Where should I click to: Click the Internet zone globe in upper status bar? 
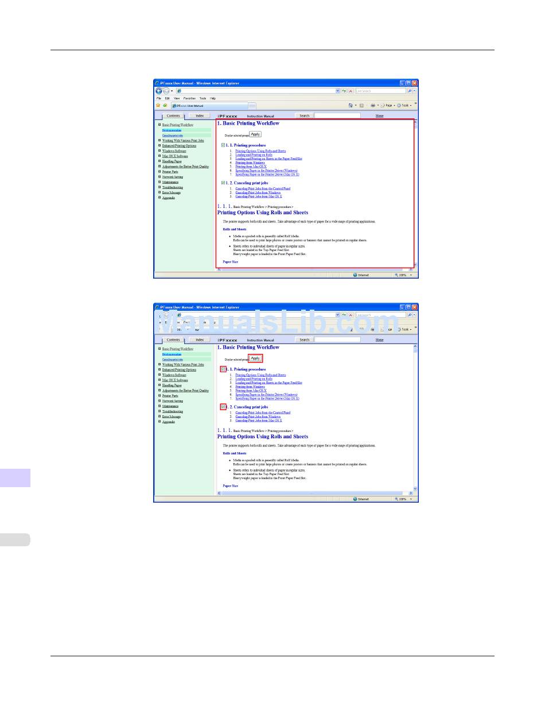(355, 275)
